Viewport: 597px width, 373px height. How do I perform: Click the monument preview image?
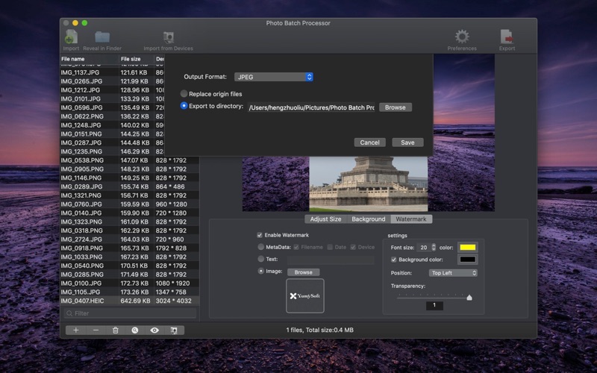[x=368, y=184]
